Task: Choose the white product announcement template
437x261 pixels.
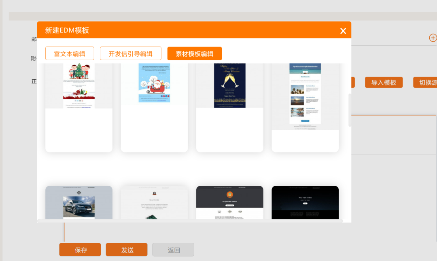Action: coord(155,202)
